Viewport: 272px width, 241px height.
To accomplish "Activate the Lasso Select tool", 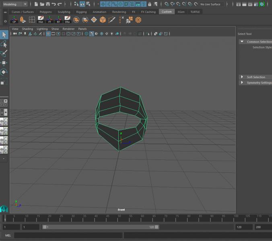I will (x=4, y=44).
